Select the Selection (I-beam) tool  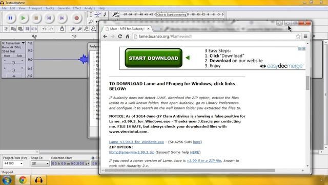pos(91,14)
